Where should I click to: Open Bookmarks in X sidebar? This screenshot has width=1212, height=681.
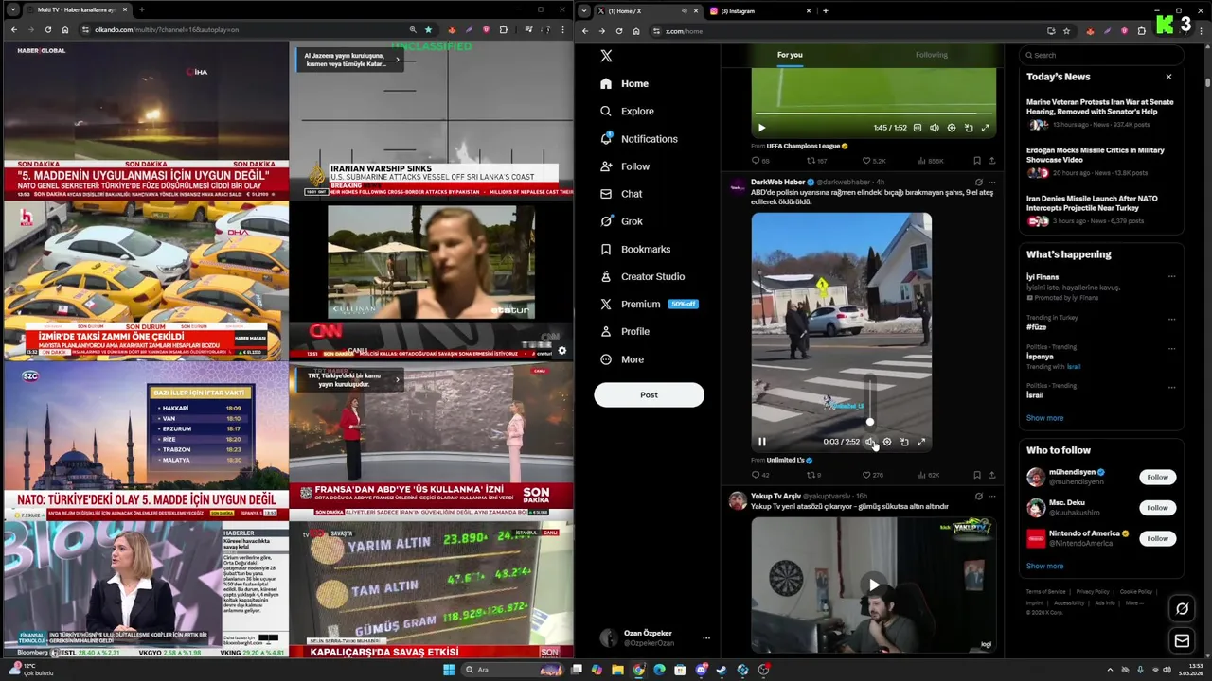635,249
